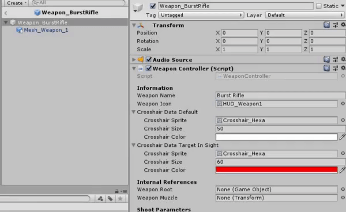Click Scale Y field
Screen dimensions: 346x212
point(283,50)
